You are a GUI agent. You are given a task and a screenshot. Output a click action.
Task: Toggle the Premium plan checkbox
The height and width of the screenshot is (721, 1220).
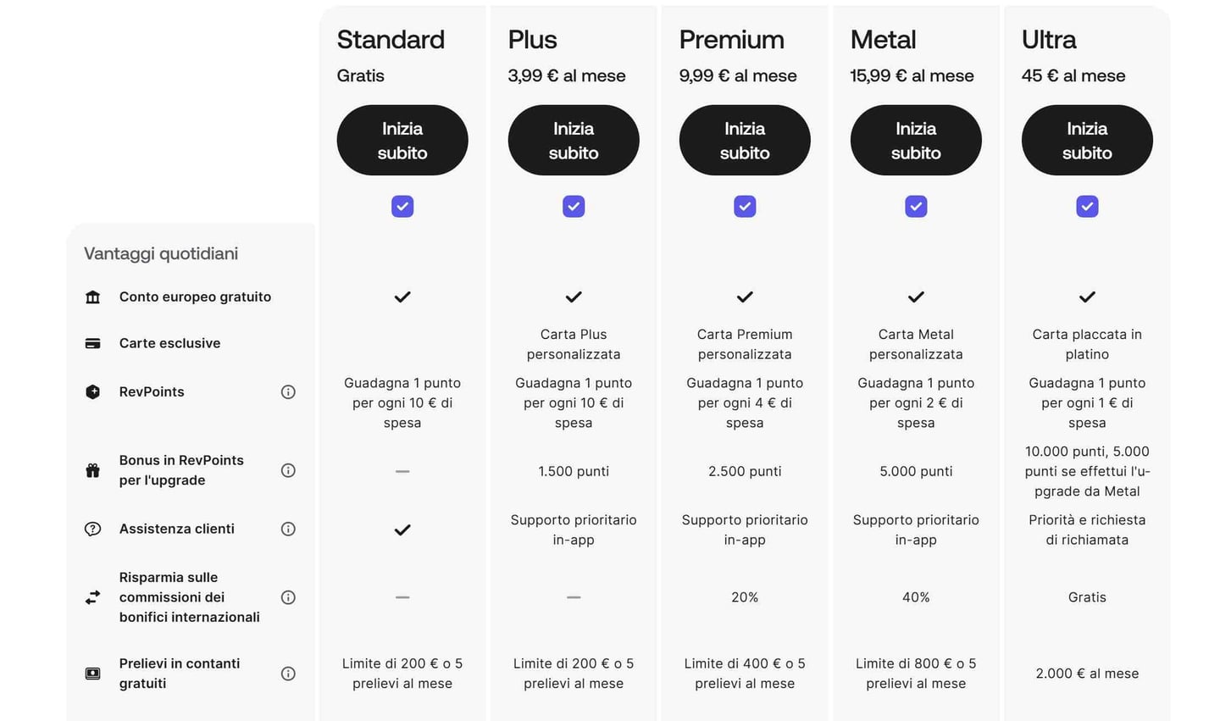[x=745, y=207]
